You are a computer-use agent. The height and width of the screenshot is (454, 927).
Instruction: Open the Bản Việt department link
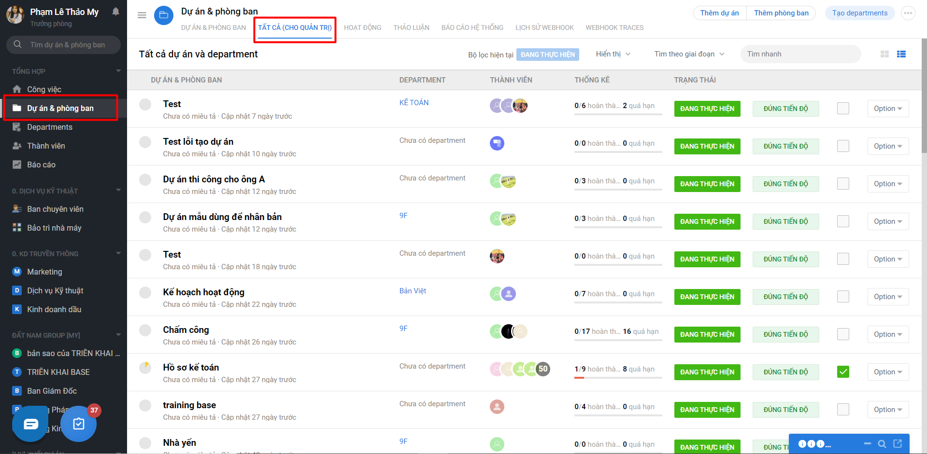413,291
